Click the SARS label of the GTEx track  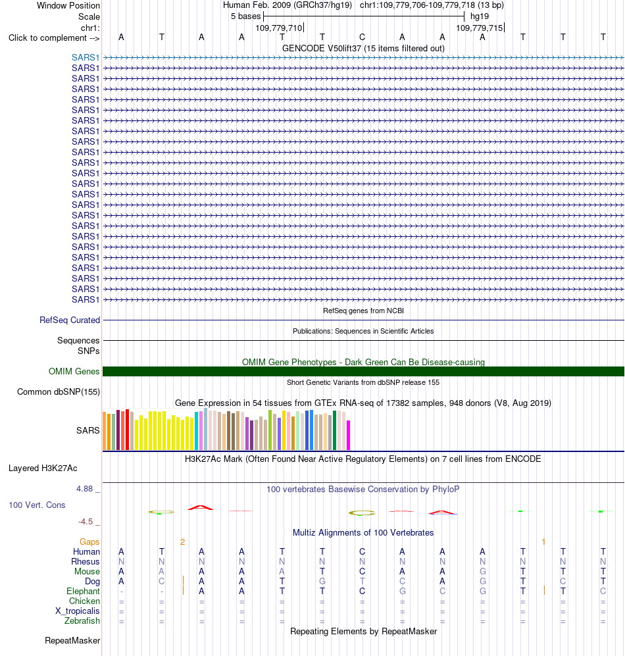(88, 430)
